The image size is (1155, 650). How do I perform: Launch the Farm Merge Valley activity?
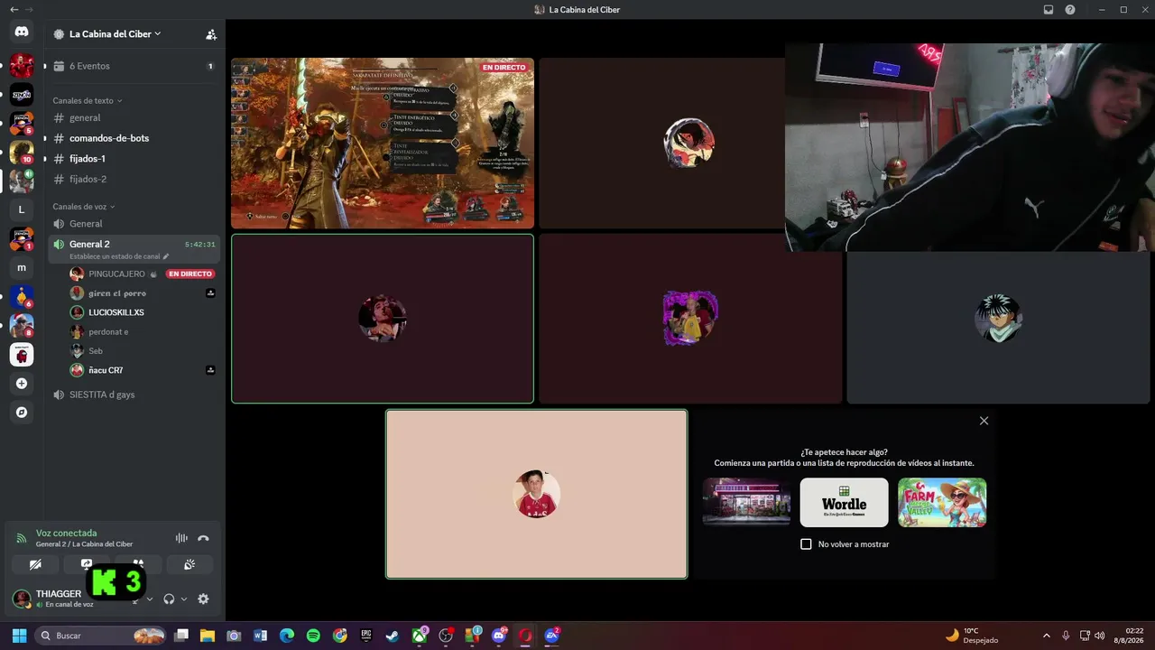(x=942, y=502)
